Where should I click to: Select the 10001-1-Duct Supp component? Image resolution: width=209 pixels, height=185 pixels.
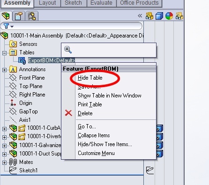point(40,154)
